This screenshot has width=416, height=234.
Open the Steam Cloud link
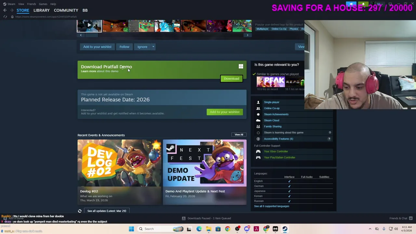click(x=271, y=120)
